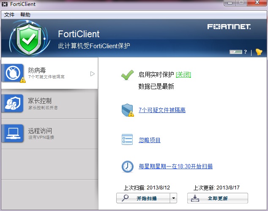The width and height of the screenshot is (268, 211).
Task: Click the exclusion list icon
Action: [127, 140]
